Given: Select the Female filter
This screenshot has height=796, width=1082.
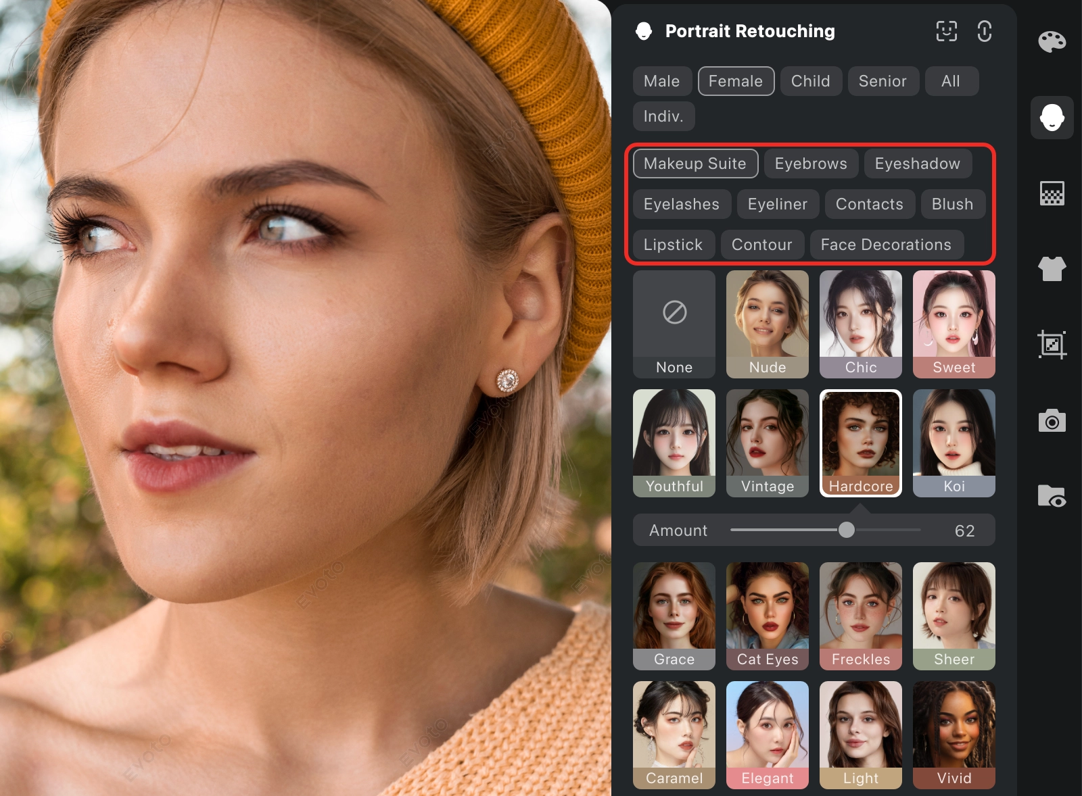Looking at the screenshot, I should click(736, 81).
